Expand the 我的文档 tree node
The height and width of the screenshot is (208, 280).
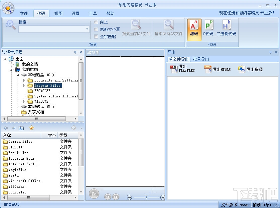pyautogui.click(x=11, y=64)
